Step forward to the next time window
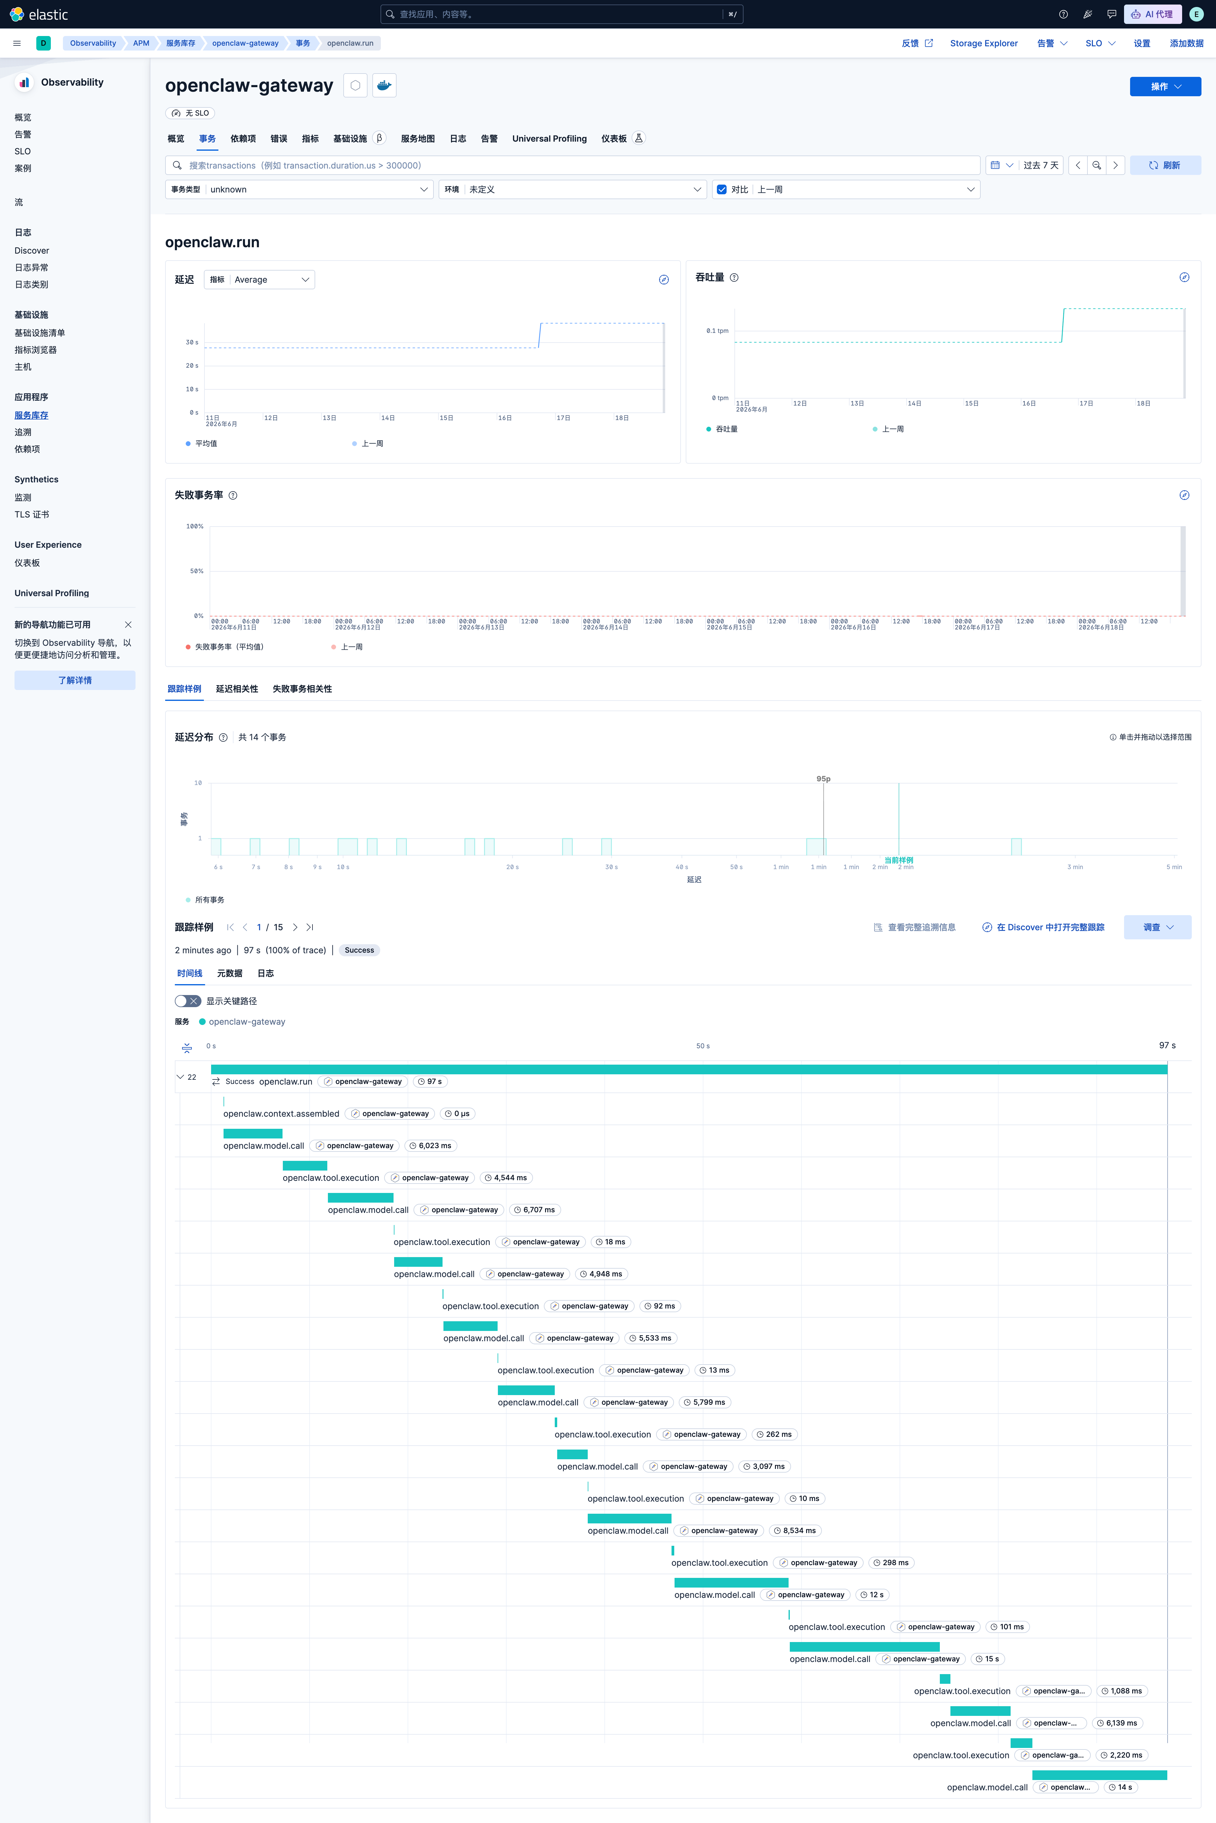1216x1823 pixels. click(x=1115, y=165)
